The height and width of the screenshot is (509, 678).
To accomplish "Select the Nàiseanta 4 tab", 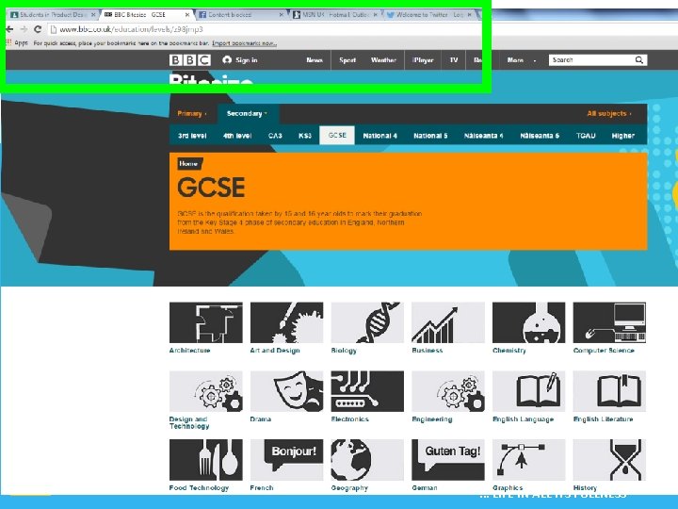I will (483, 136).
